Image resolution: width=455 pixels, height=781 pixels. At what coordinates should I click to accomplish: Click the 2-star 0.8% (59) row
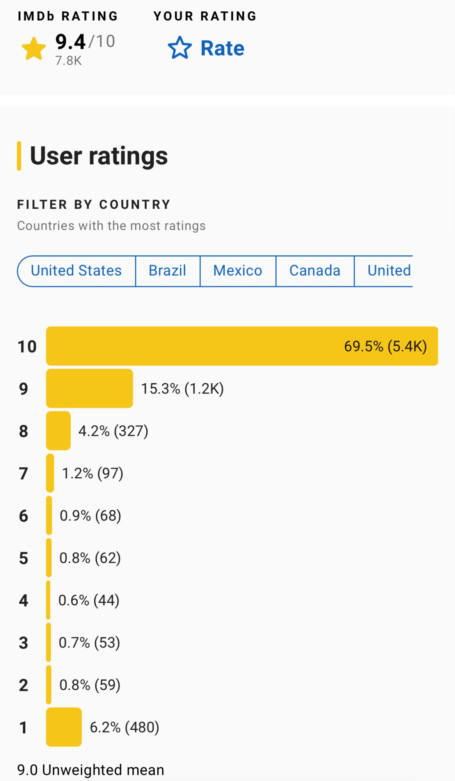click(90, 685)
